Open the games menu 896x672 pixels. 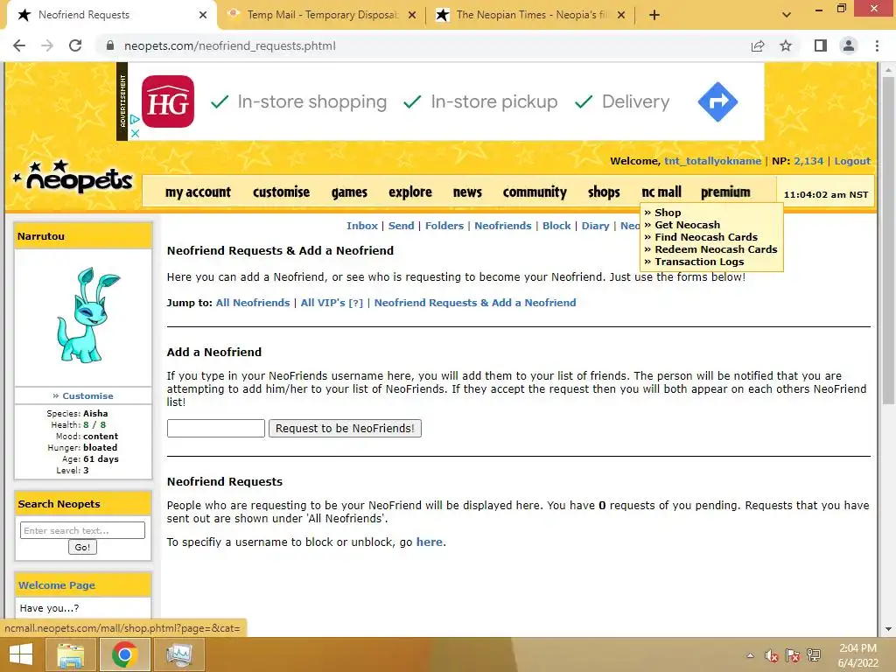point(349,192)
